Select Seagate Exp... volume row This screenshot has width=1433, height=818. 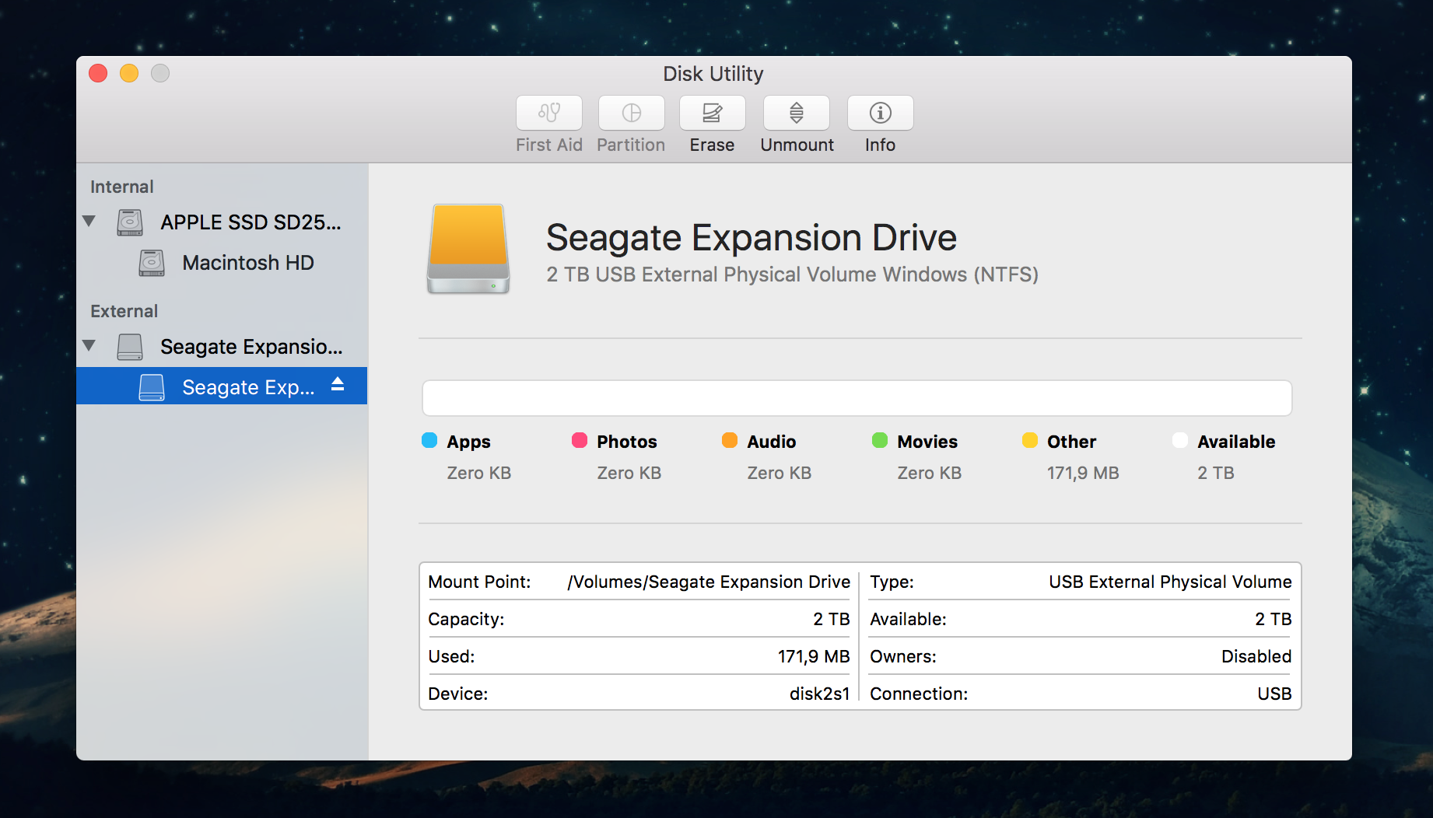pyautogui.click(x=222, y=386)
